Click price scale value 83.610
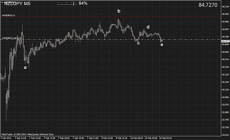The height and width of the screenshot is (140, 230). (x=226, y=135)
